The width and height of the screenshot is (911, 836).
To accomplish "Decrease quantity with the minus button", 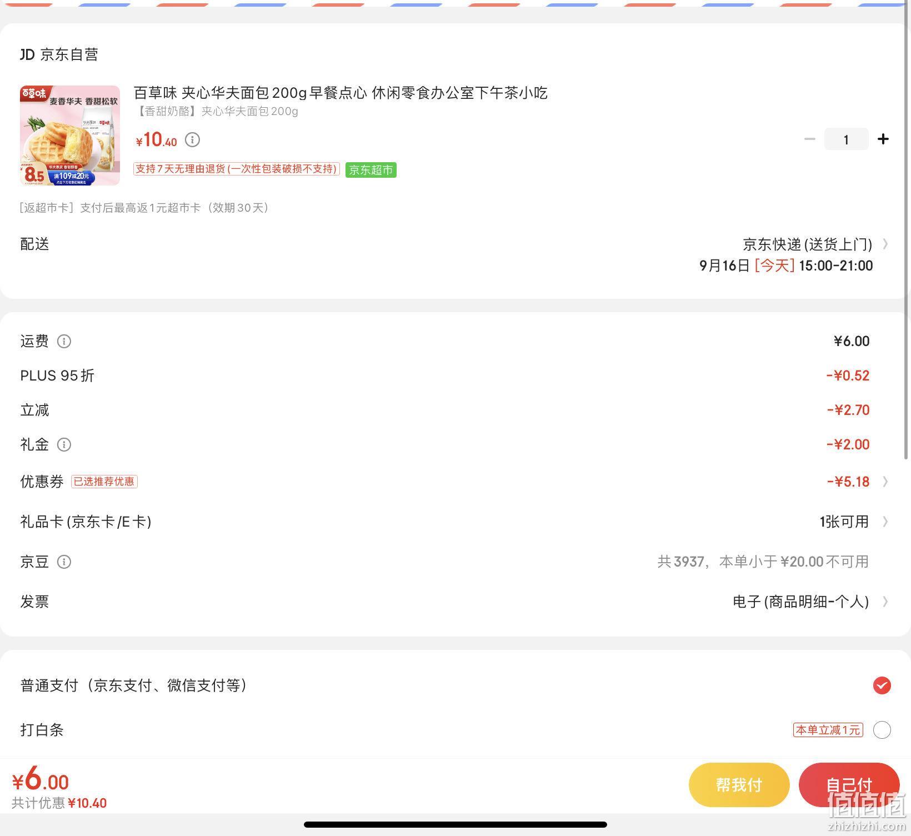I will click(810, 139).
